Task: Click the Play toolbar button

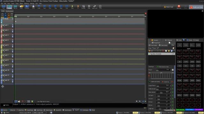Action: (55, 7)
